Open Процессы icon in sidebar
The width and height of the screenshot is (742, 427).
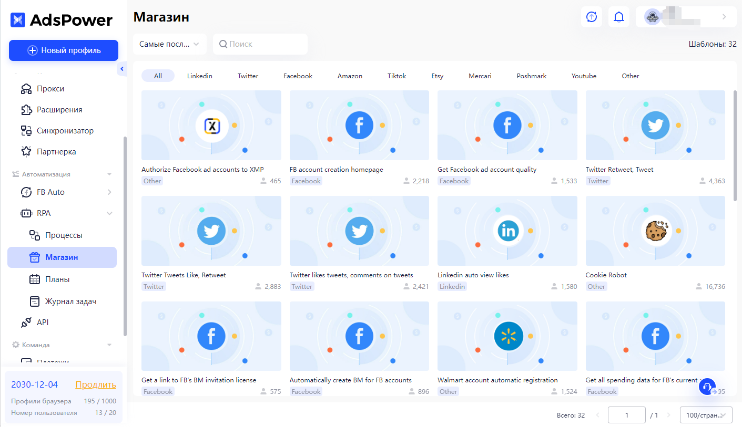click(x=35, y=235)
